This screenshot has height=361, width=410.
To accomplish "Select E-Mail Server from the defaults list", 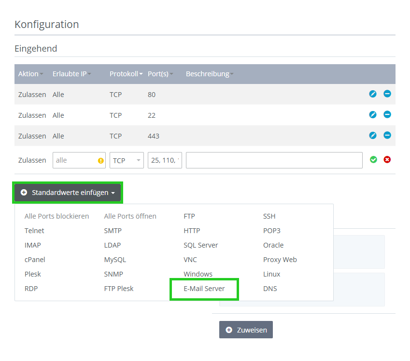I will click(204, 289).
